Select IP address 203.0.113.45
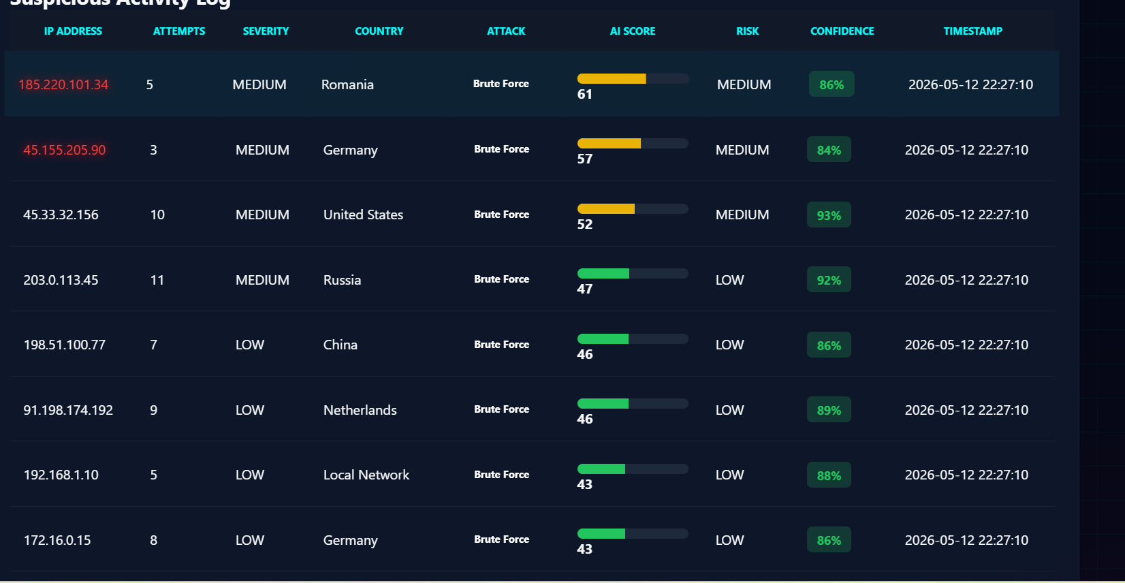Image resolution: width=1125 pixels, height=583 pixels. (61, 280)
